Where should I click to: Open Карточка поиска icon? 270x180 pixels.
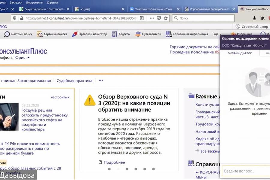pyautogui.click(x=40, y=34)
